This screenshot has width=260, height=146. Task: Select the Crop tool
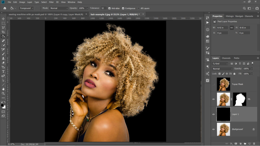click(3, 32)
